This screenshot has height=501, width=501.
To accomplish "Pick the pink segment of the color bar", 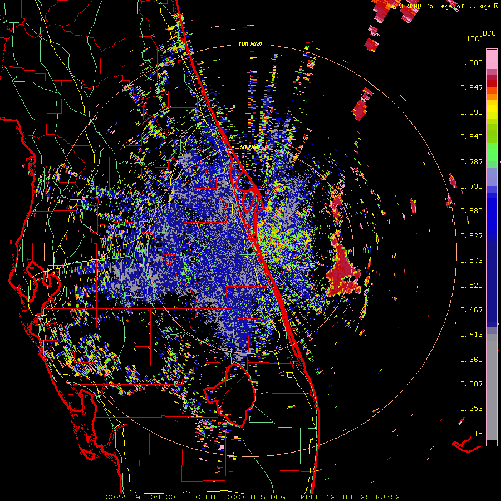I will tap(492, 59).
